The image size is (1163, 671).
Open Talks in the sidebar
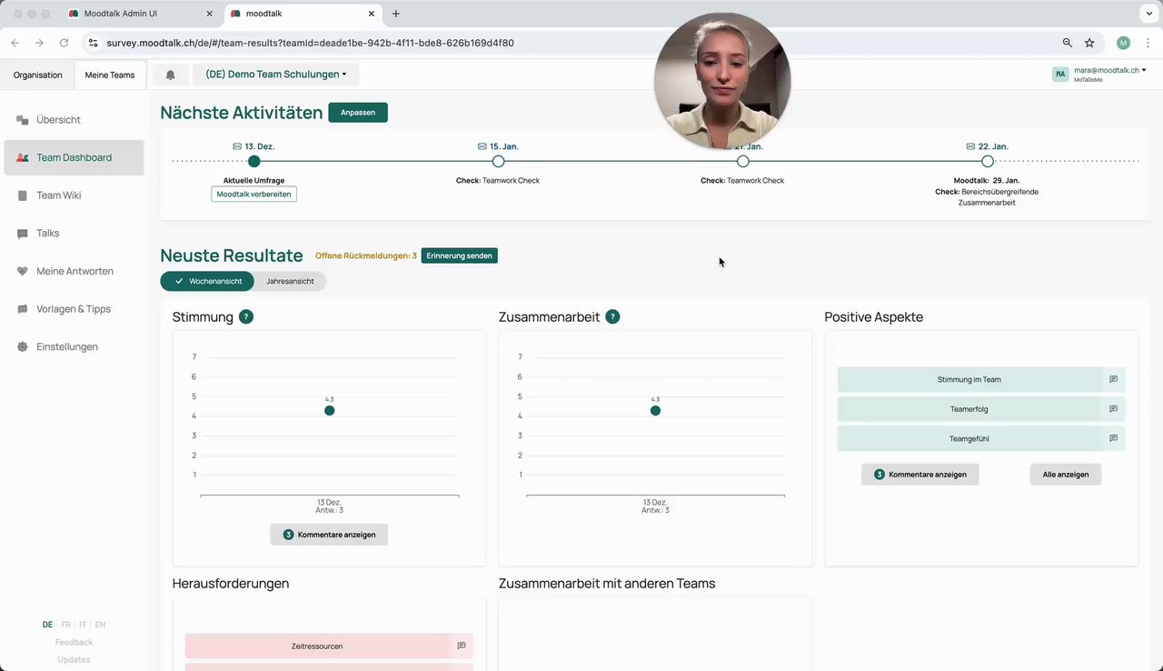coord(74,234)
